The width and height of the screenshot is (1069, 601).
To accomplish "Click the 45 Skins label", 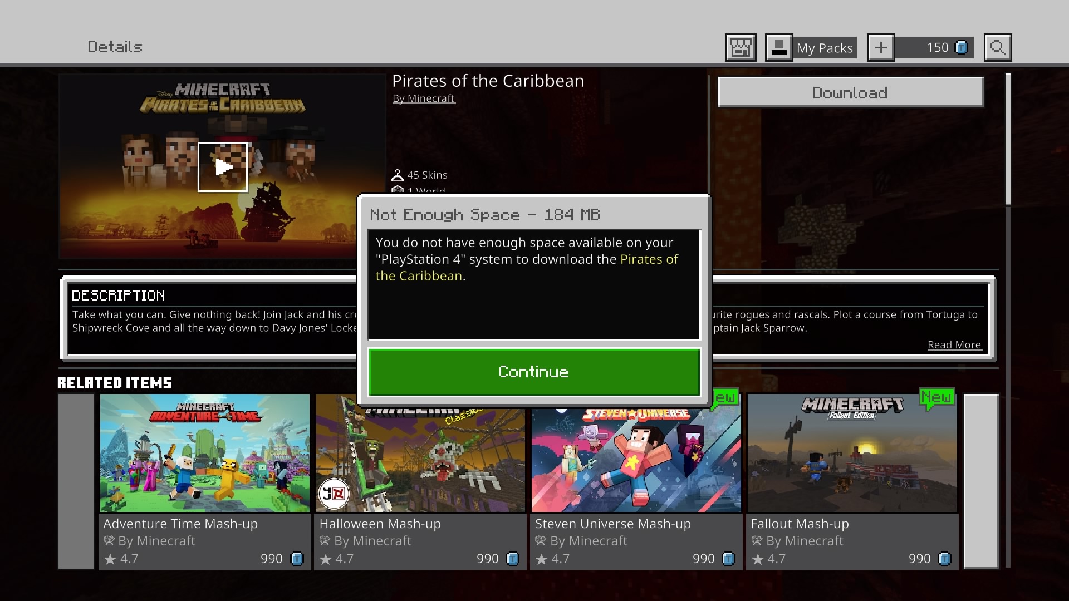I will point(428,175).
